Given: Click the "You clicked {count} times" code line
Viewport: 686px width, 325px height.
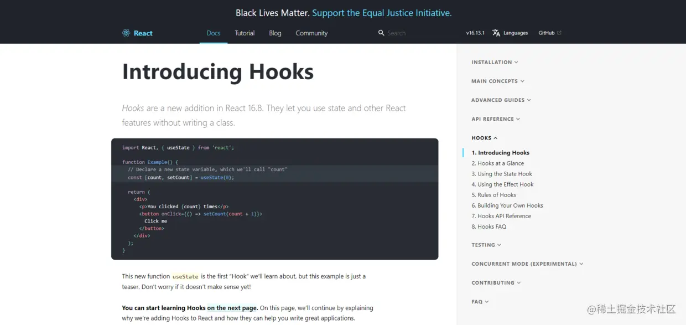Looking at the screenshot, I should click(x=184, y=207).
